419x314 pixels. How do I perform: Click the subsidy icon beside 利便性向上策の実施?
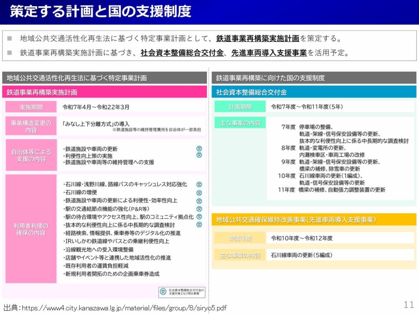[199, 155]
